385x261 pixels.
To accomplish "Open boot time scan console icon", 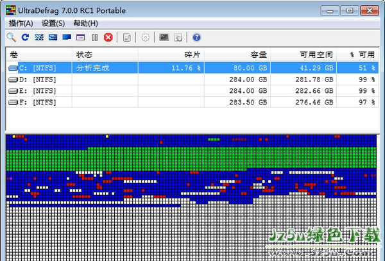I will 164,37.
